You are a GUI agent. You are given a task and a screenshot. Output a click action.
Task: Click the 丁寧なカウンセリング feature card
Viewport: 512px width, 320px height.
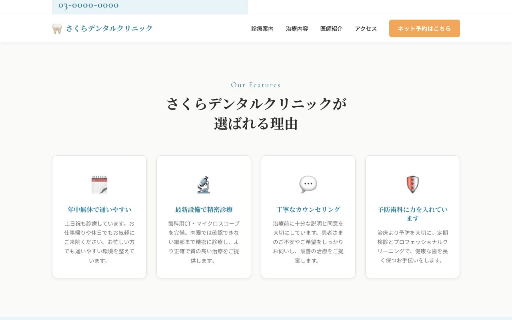click(x=308, y=216)
